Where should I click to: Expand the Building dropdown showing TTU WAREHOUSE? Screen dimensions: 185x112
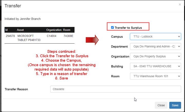pos(155,66)
